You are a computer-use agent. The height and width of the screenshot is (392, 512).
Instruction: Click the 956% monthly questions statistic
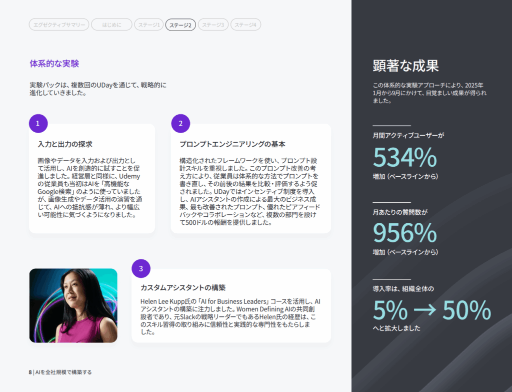[x=405, y=232]
